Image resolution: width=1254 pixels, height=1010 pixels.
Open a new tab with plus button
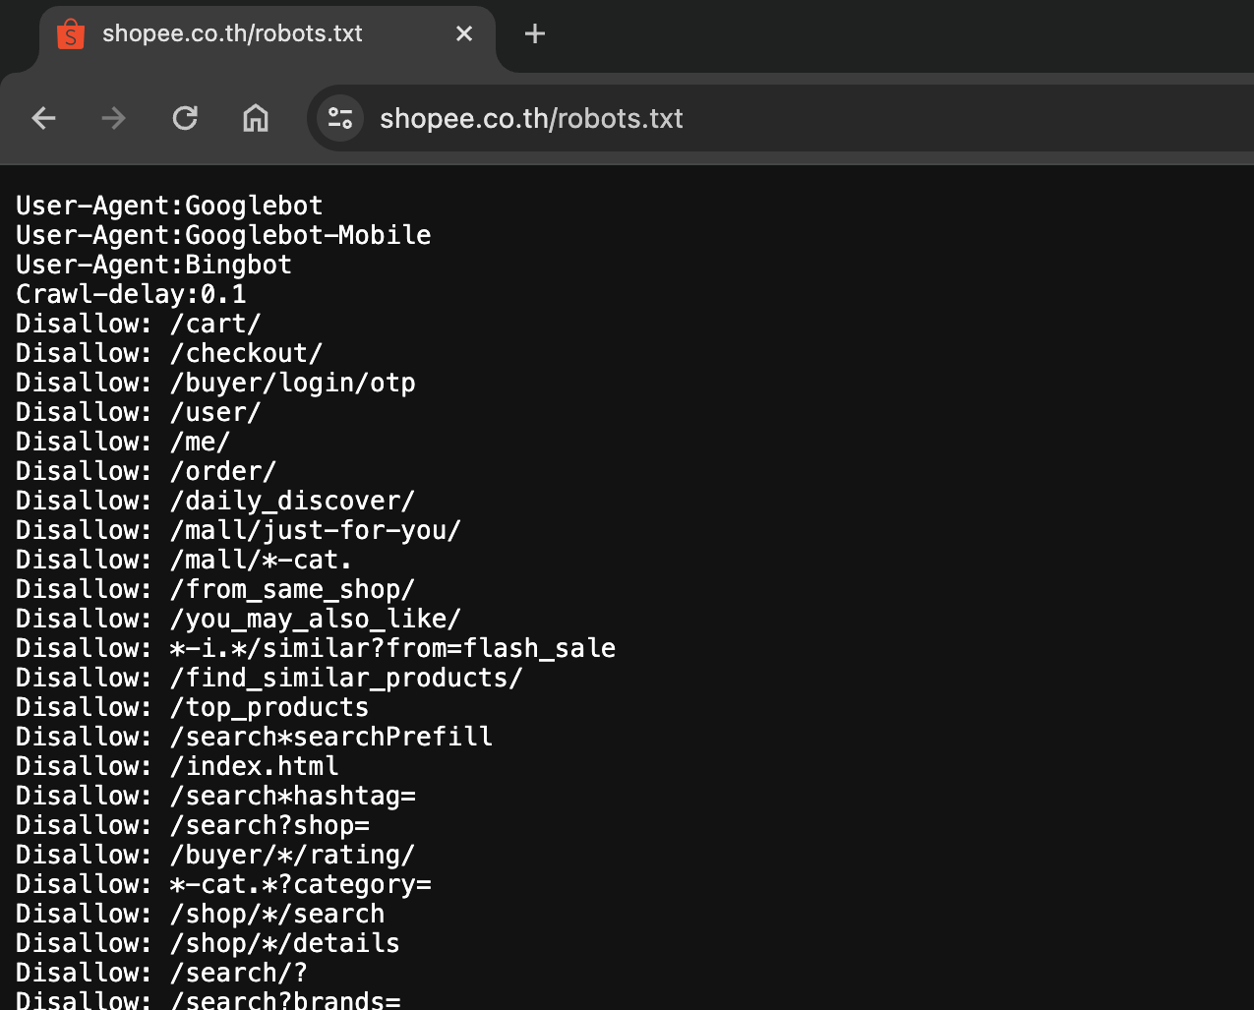click(x=535, y=34)
